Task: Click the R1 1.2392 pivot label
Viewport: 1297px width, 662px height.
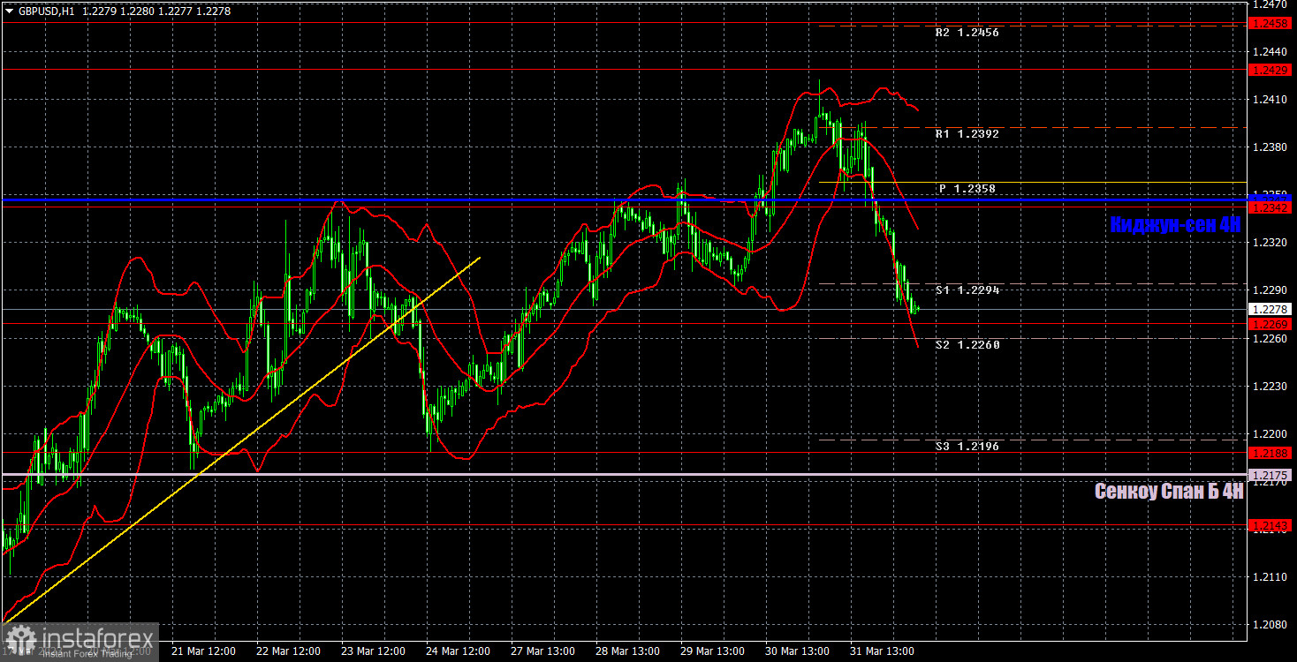Action: 967,134
